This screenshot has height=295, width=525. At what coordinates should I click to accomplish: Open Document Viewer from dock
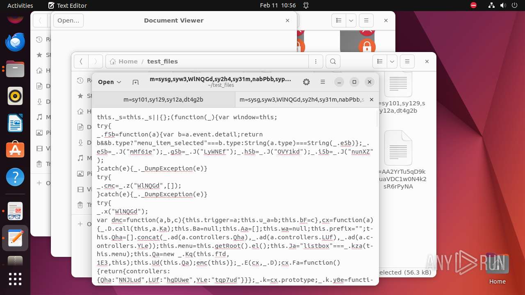click(15, 211)
